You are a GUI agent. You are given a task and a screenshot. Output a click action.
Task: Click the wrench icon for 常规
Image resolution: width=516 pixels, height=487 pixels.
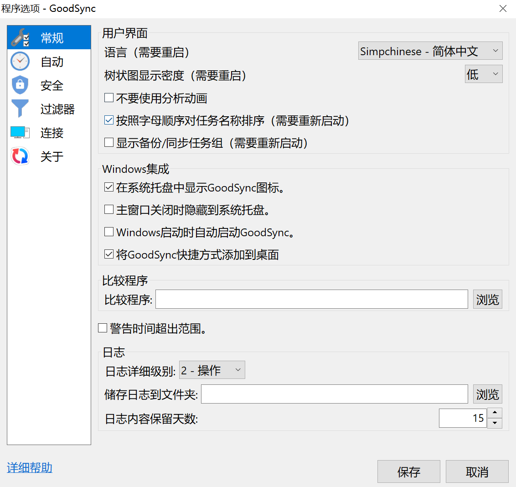(20, 37)
